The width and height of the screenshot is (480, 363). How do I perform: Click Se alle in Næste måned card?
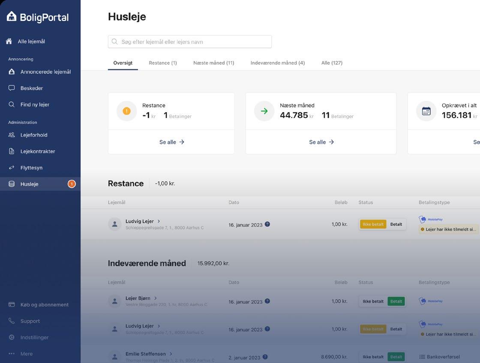(321, 142)
